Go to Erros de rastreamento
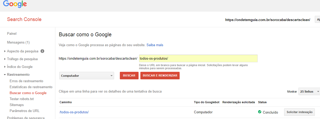The image size is (320, 119). click(26, 81)
